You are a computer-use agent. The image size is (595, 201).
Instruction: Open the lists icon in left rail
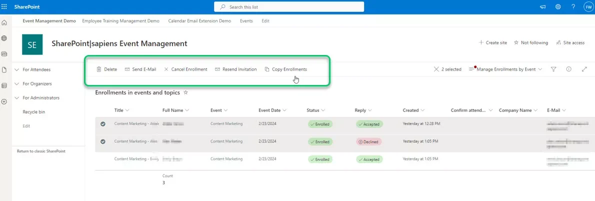4,85
